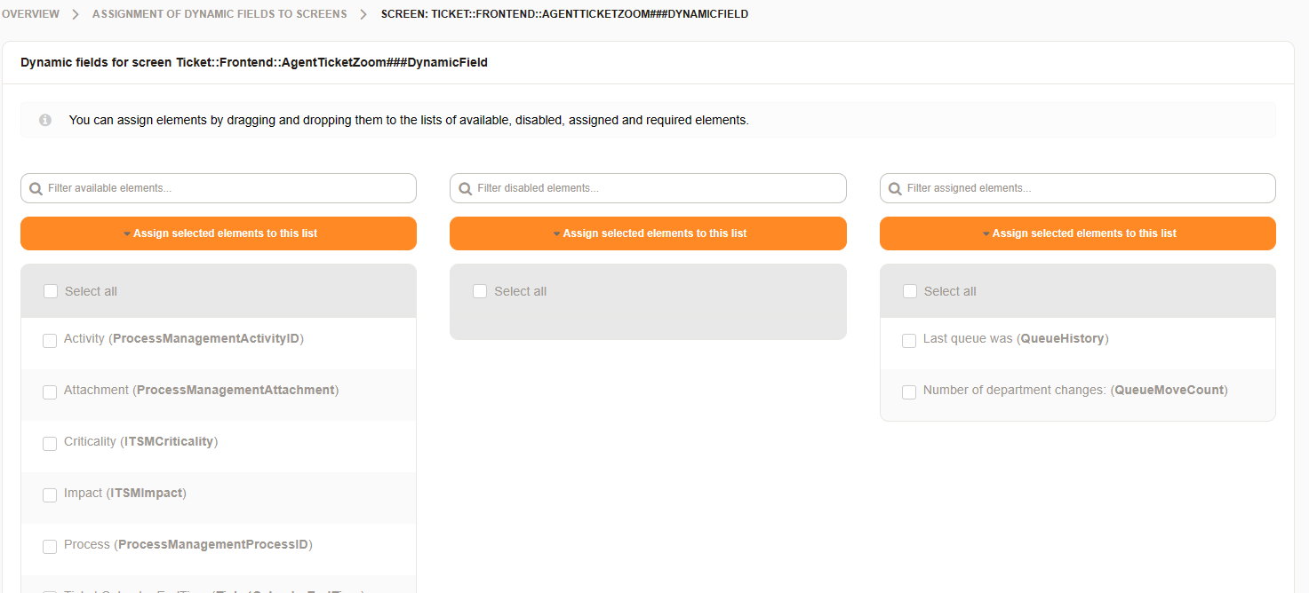This screenshot has height=593, width=1309.
Task: Click the search icon in available elements filter
Action: (x=36, y=188)
